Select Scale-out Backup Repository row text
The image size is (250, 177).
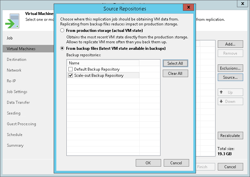(99, 75)
